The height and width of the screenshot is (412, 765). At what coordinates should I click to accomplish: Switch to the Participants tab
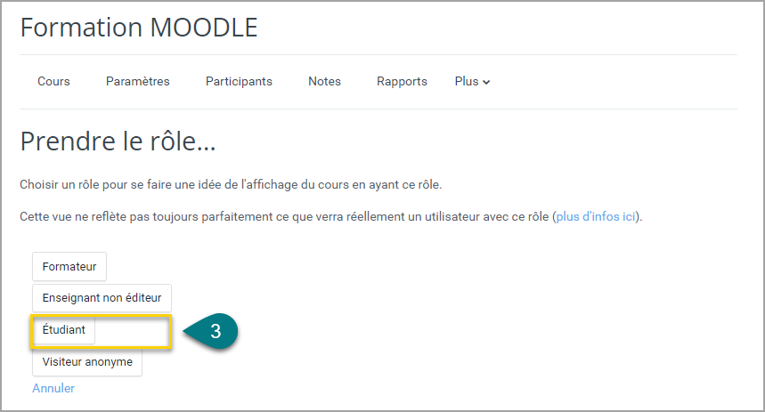click(239, 82)
